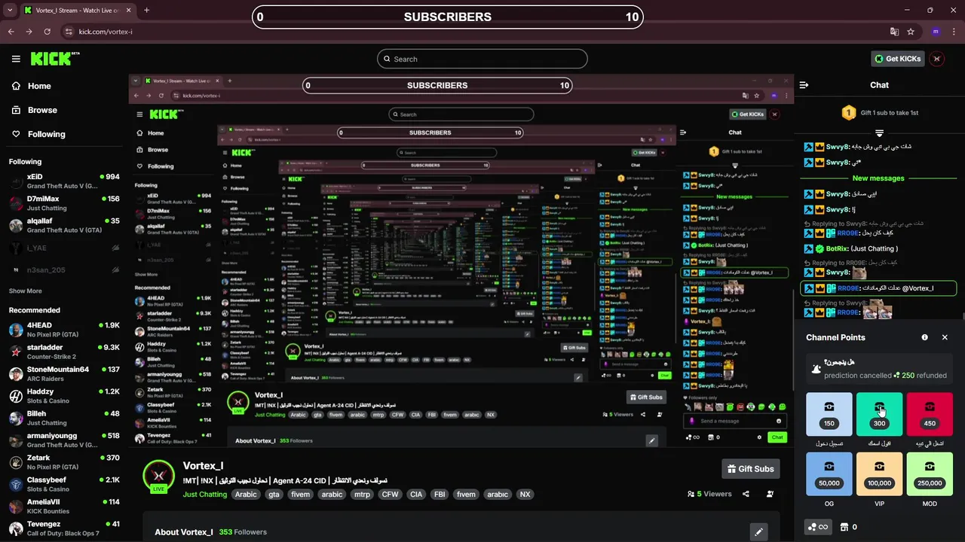The height and width of the screenshot is (542, 965).
Task: Click the mtrp stream tag
Action: tap(362, 495)
